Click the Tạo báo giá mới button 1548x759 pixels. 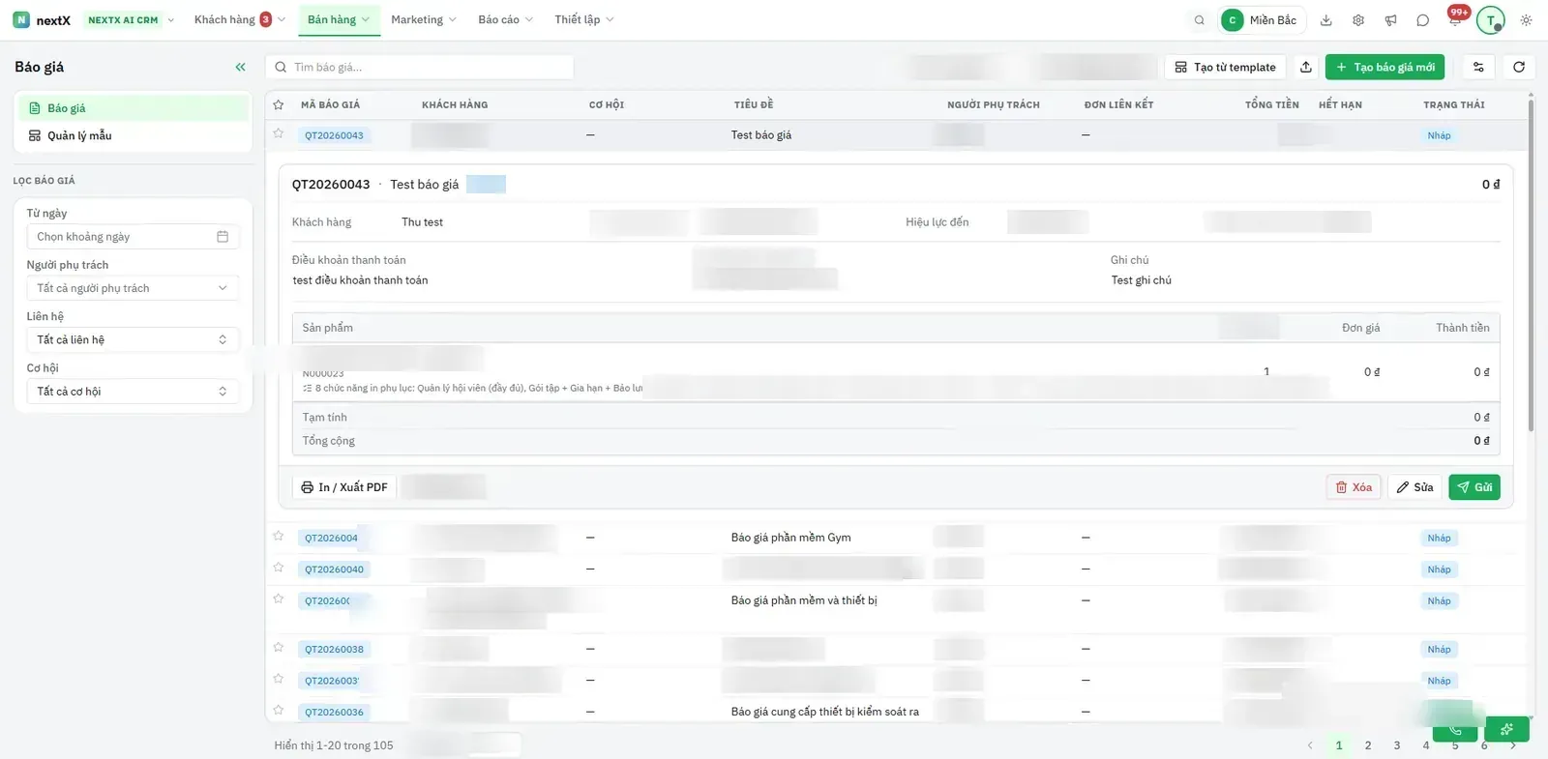point(1385,67)
